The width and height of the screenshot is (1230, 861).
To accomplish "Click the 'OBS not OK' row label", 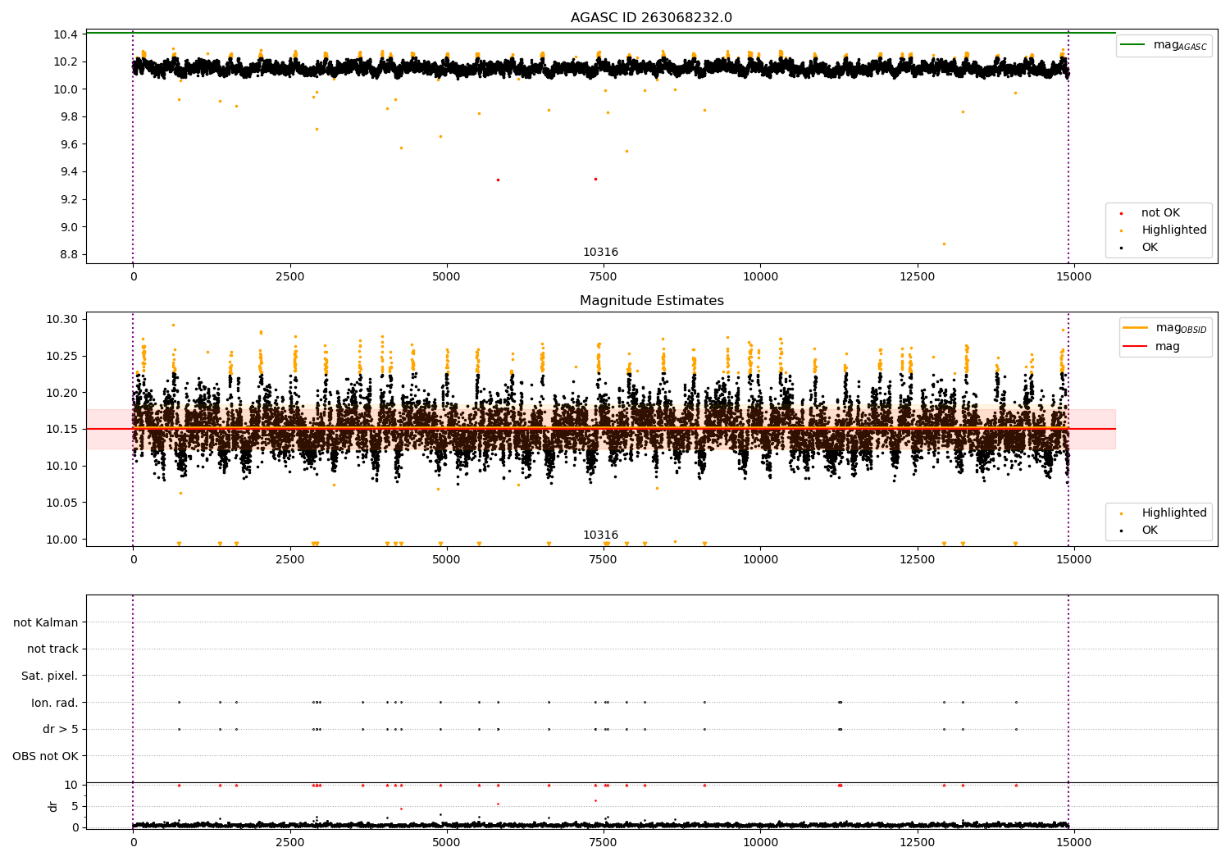I will [45, 756].
